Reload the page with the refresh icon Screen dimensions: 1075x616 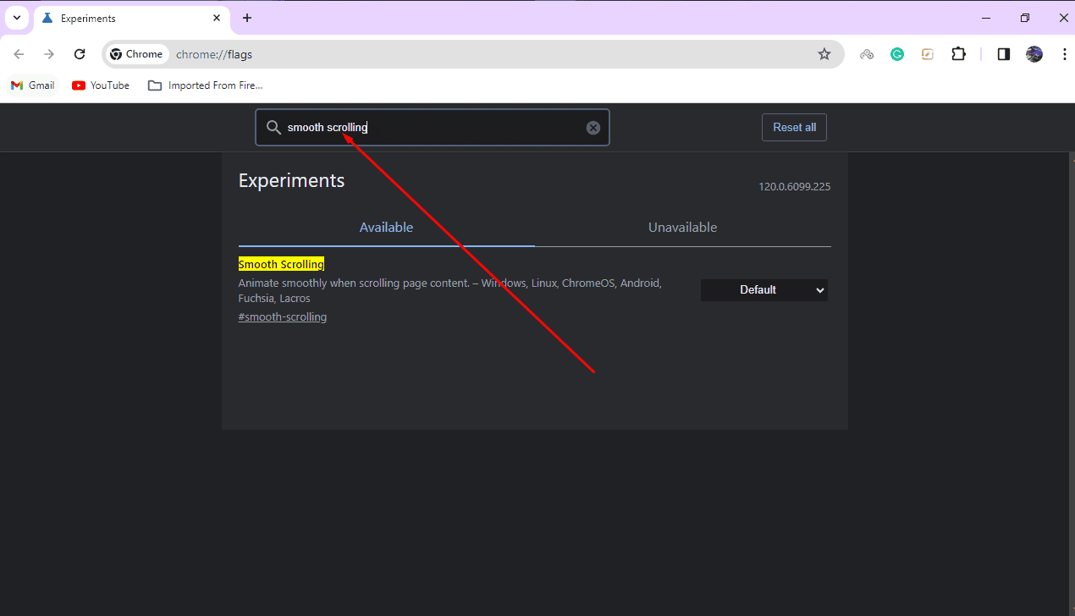80,53
